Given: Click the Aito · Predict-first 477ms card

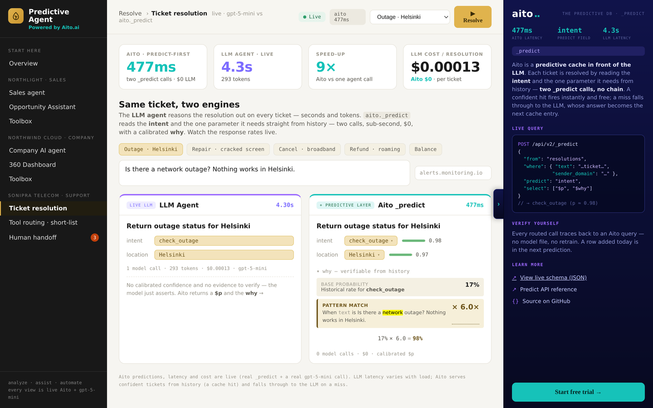Looking at the screenshot, I should tap(163, 67).
